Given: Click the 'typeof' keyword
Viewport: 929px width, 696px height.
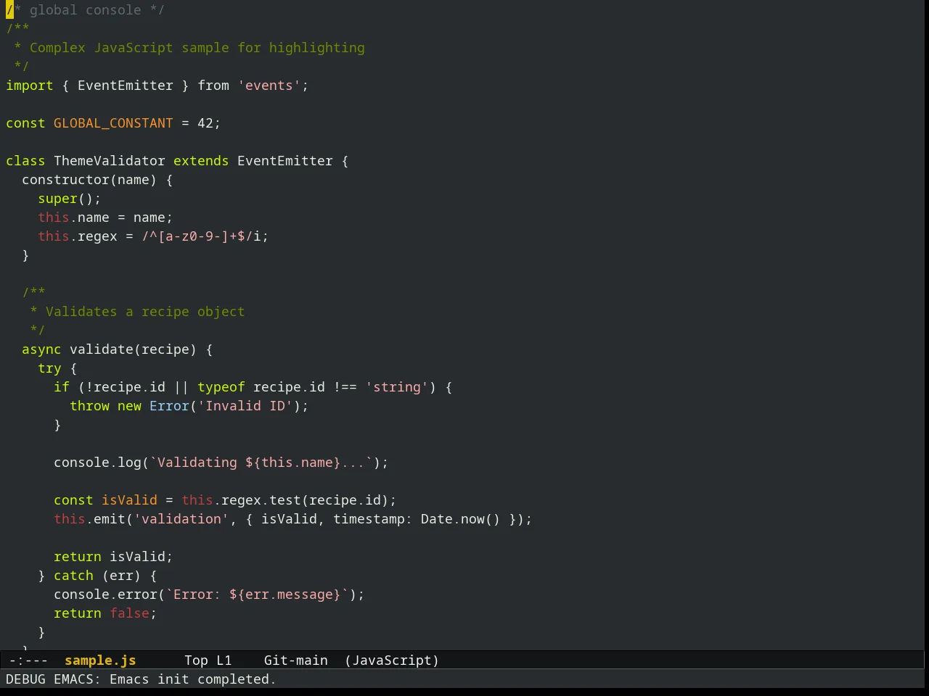Looking at the screenshot, I should pos(221,387).
